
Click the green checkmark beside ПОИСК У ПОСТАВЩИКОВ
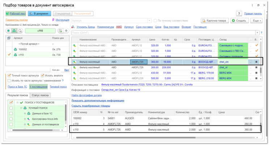[x=21, y=102]
